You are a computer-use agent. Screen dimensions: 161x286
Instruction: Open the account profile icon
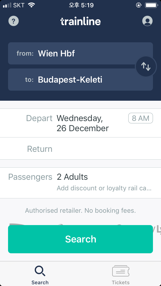point(147,21)
